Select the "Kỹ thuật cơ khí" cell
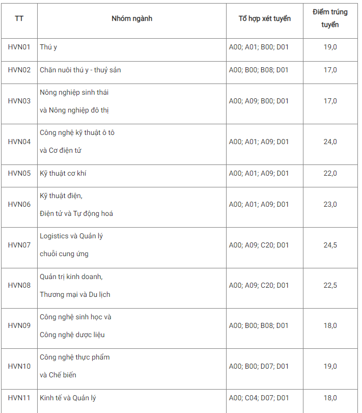The height and width of the screenshot is (413, 362). click(x=63, y=173)
